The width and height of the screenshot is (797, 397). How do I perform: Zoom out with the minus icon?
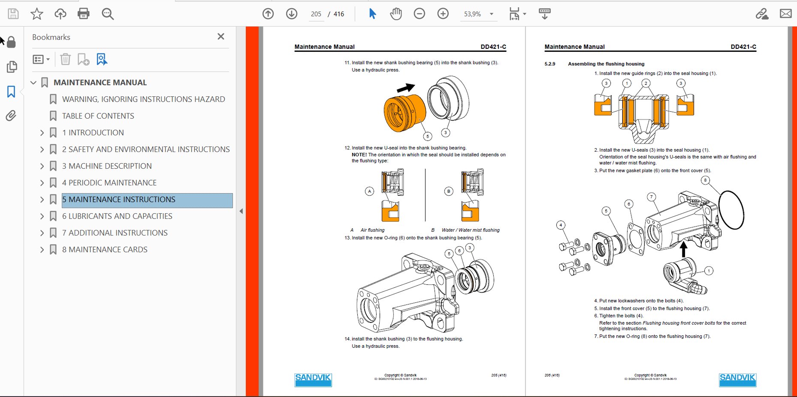point(420,14)
